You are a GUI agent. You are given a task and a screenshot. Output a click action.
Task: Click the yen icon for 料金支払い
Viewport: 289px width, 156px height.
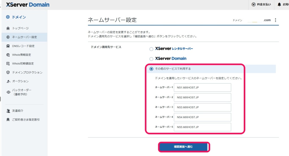pyautogui.click(x=254, y=4)
